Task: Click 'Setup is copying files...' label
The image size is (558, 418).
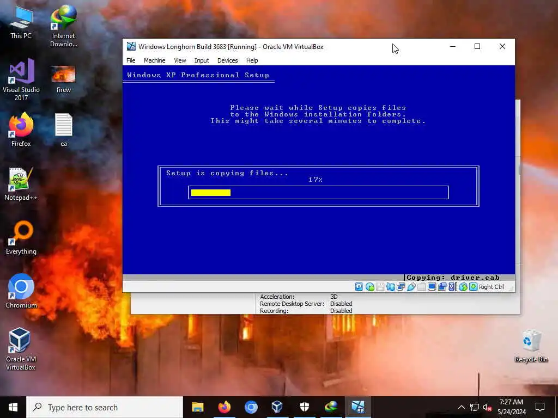Action: (x=227, y=173)
